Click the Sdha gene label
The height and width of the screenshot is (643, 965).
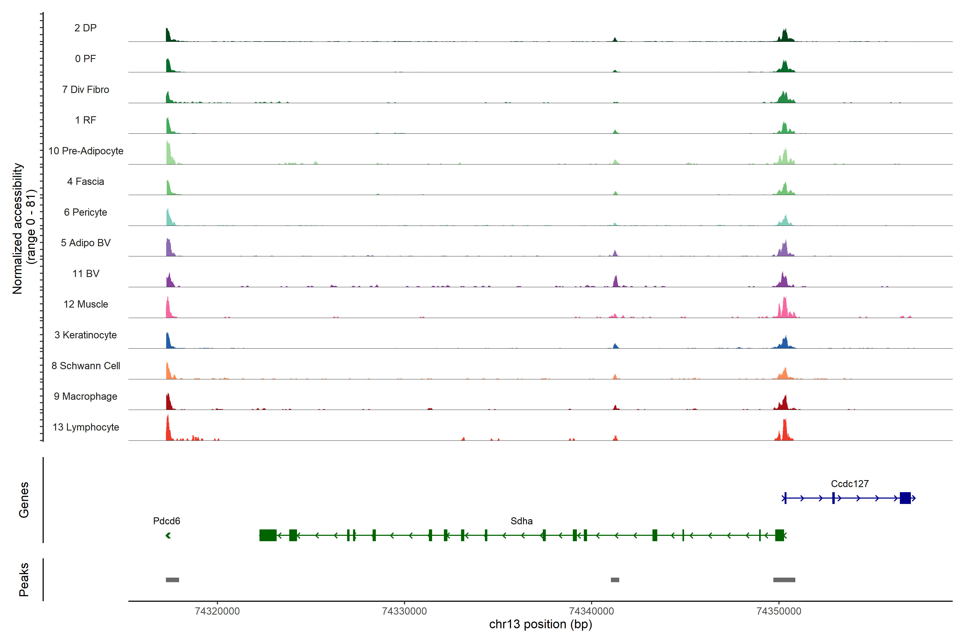[x=521, y=521]
